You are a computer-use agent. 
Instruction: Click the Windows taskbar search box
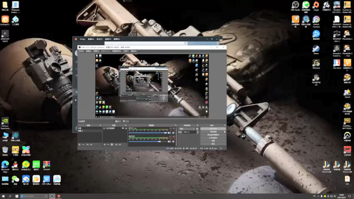[34, 196]
